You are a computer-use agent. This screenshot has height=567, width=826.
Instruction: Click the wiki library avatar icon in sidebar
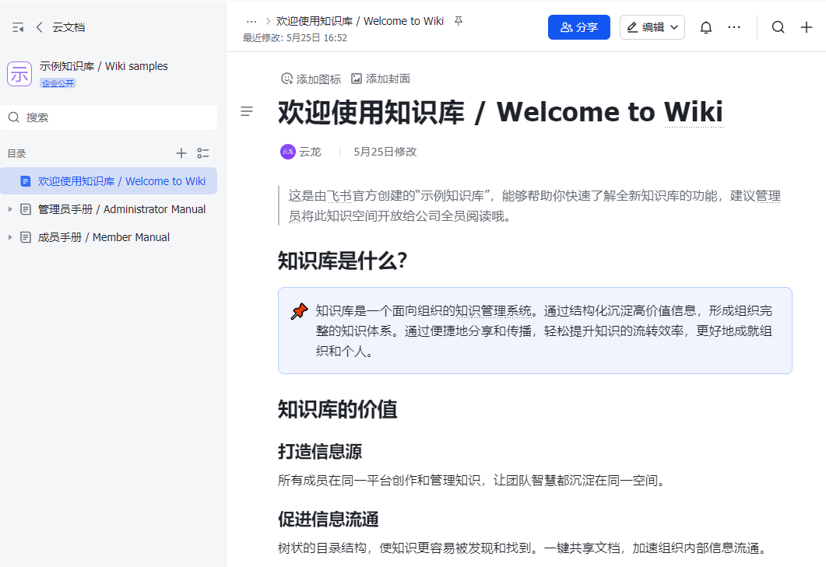19,72
